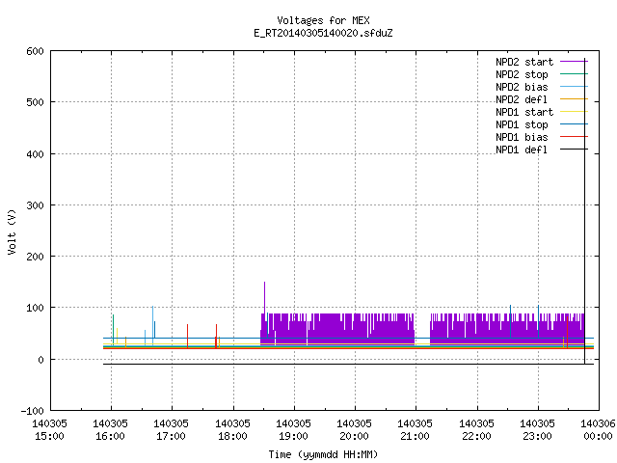
Task: Click the 'NPD2 stop' legend label
Action: coord(522,74)
